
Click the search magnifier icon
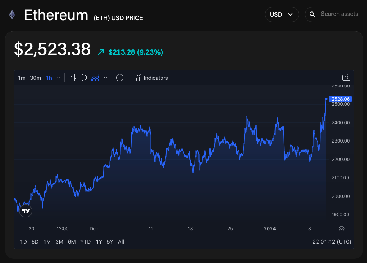point(313,14)
